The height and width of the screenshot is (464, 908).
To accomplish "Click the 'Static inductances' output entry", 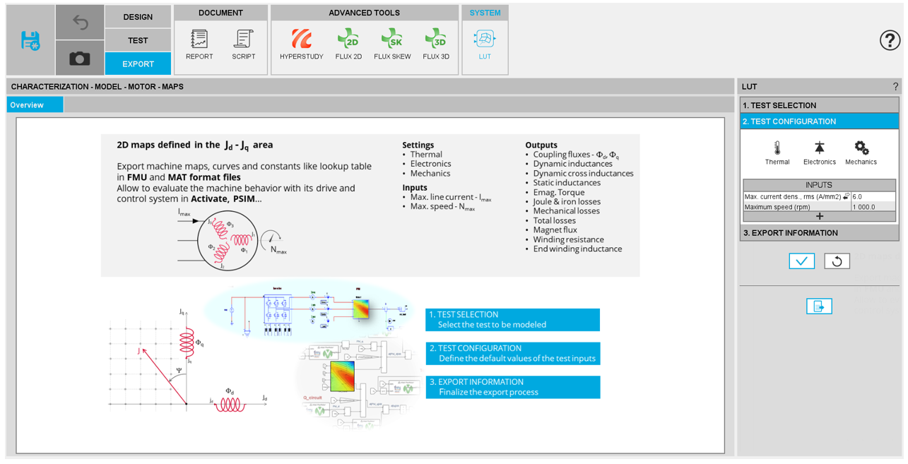I will pyautogui.click(x=567, y=183).
